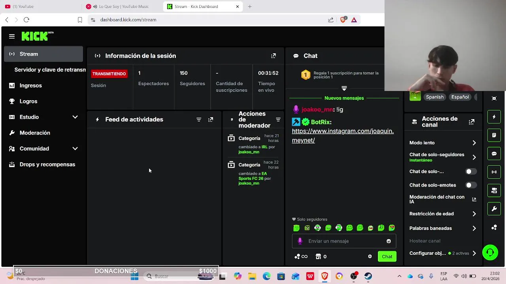Click the document sidebar icon on right rail
Image resolution: width=506 pixels, height=284 pixels.
494,135
